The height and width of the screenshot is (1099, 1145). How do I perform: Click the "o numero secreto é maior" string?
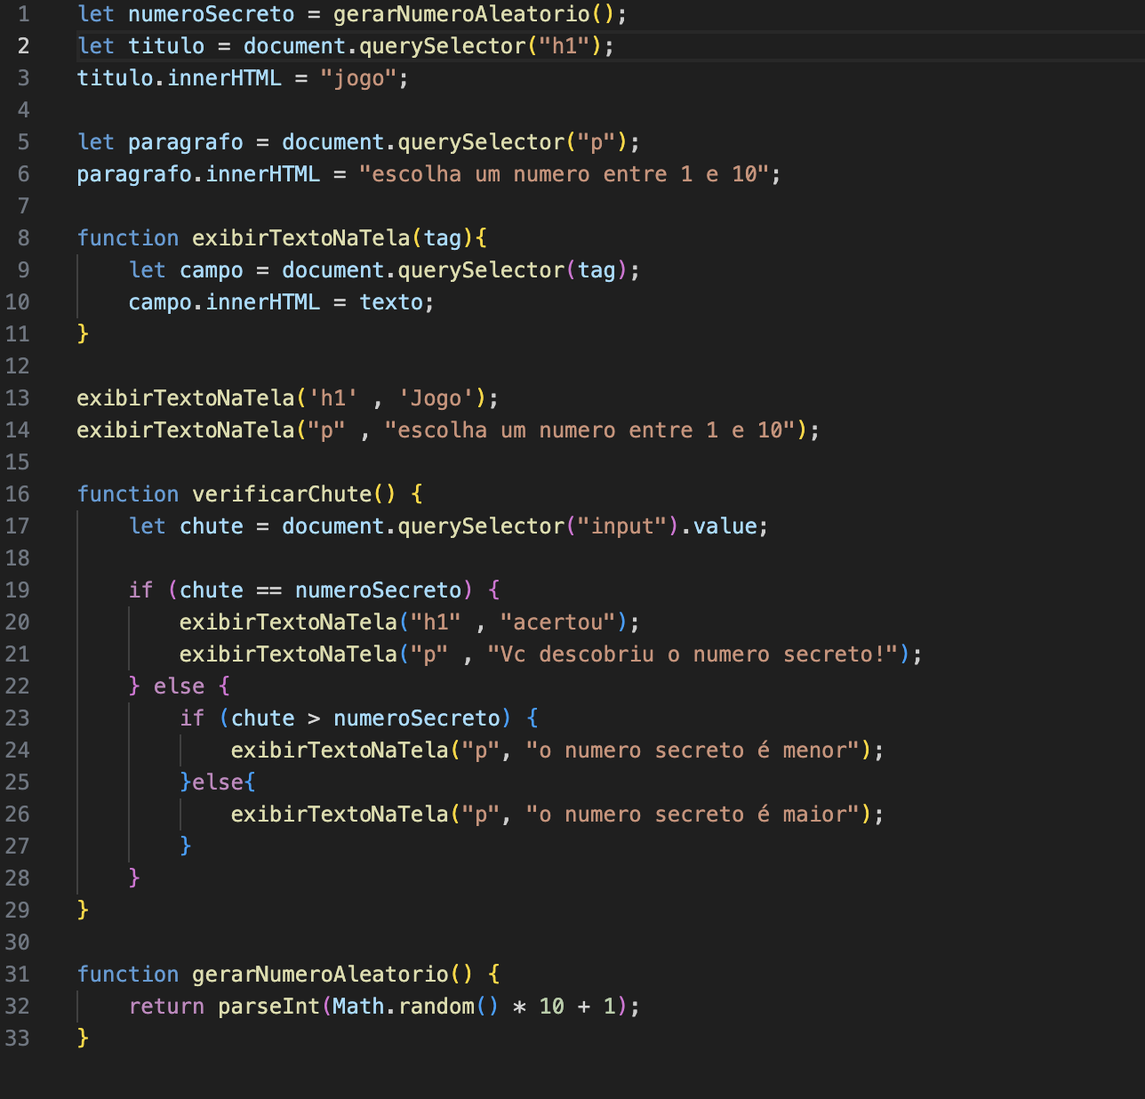(x=693, y=814)
